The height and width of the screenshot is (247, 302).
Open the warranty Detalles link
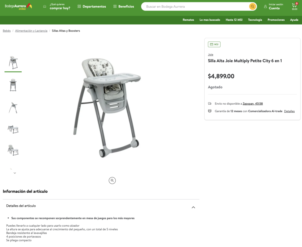(289, 111)
